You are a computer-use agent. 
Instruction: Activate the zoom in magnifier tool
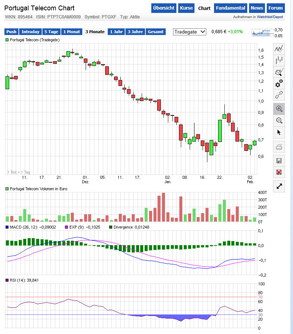coord(279,109)
